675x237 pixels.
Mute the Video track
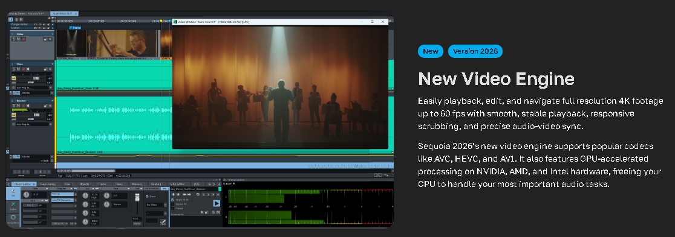19,39
